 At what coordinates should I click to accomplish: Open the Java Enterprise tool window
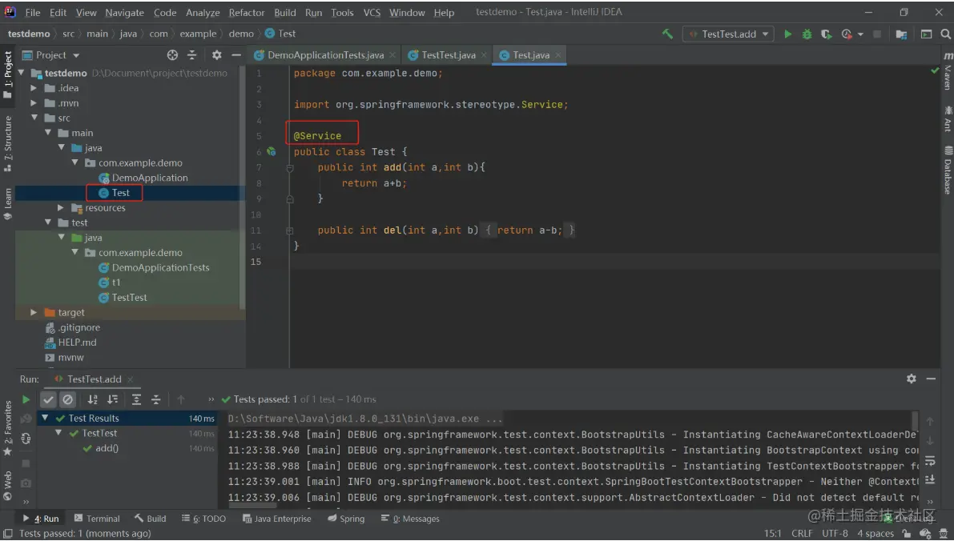tap(277, 519)
